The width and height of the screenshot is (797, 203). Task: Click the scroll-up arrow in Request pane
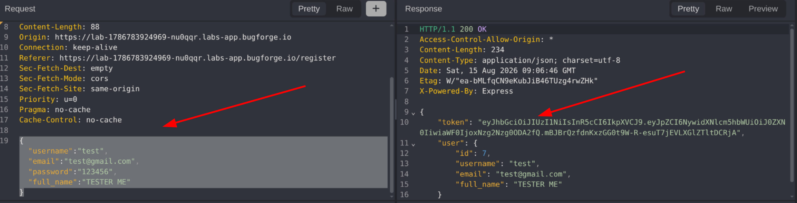pos(392,25)
